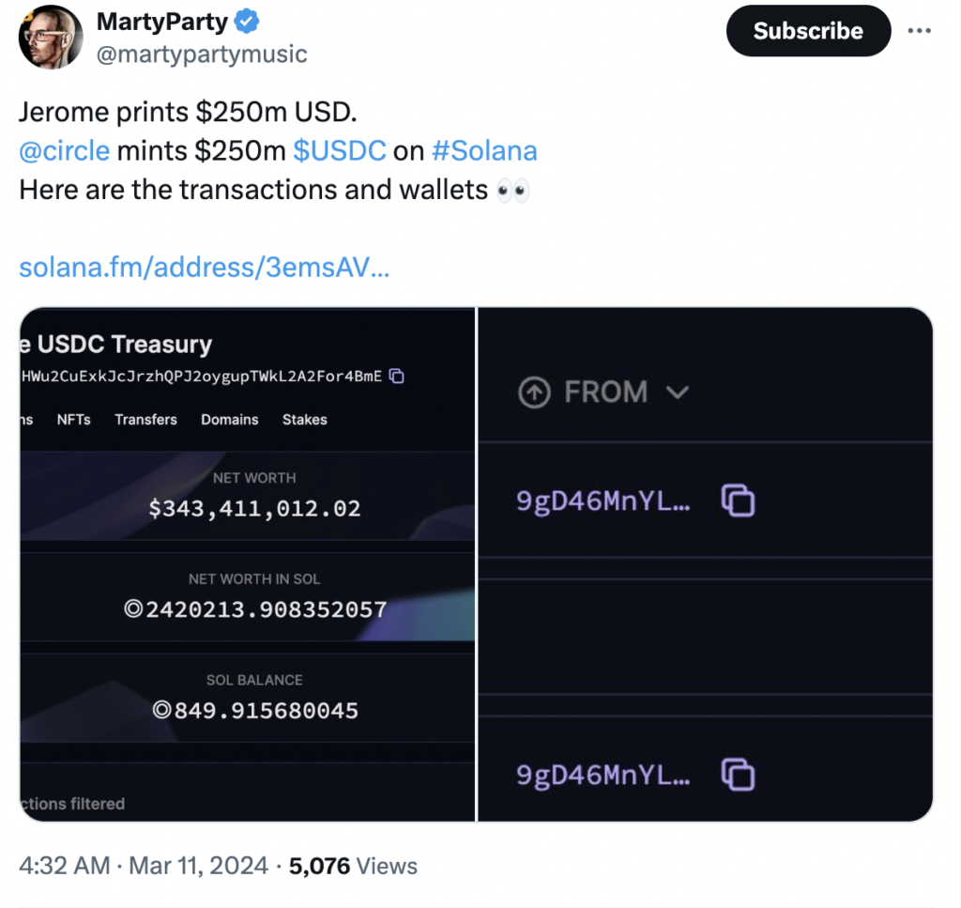The height and width of the screenshot is (908, 961).
Task: Open the #Solana hashtag link
Action: (484, 151)
